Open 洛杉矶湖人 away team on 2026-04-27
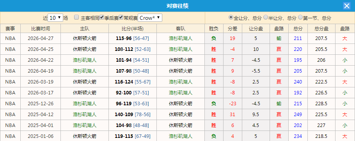The height and width of the screenshot is (141, 355). tap(181, 38)
